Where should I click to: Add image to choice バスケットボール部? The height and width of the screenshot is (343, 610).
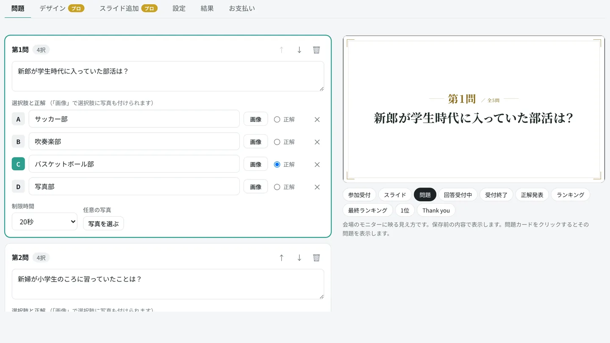tap(255, 164)
